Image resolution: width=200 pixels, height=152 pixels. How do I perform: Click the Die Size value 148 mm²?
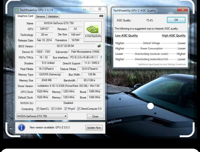[x=75, y=35]
